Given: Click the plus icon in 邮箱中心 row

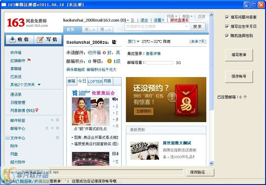Looking at the screenshot, I should [52, 128].
